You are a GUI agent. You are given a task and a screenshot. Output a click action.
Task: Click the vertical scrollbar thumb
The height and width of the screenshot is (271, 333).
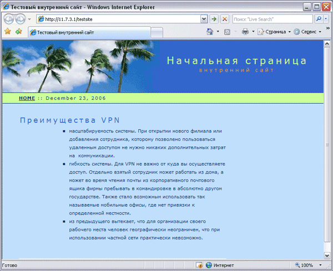(x=327, y=145)
